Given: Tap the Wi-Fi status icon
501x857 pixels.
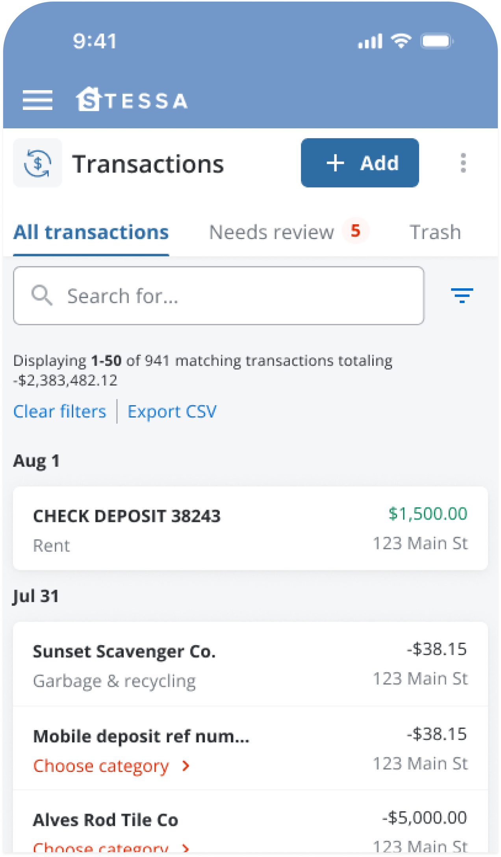Looking at the screenshot, I should pos(401,41).
